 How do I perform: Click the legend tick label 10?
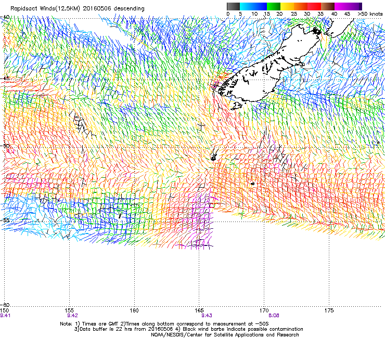(x=254, y=14)
